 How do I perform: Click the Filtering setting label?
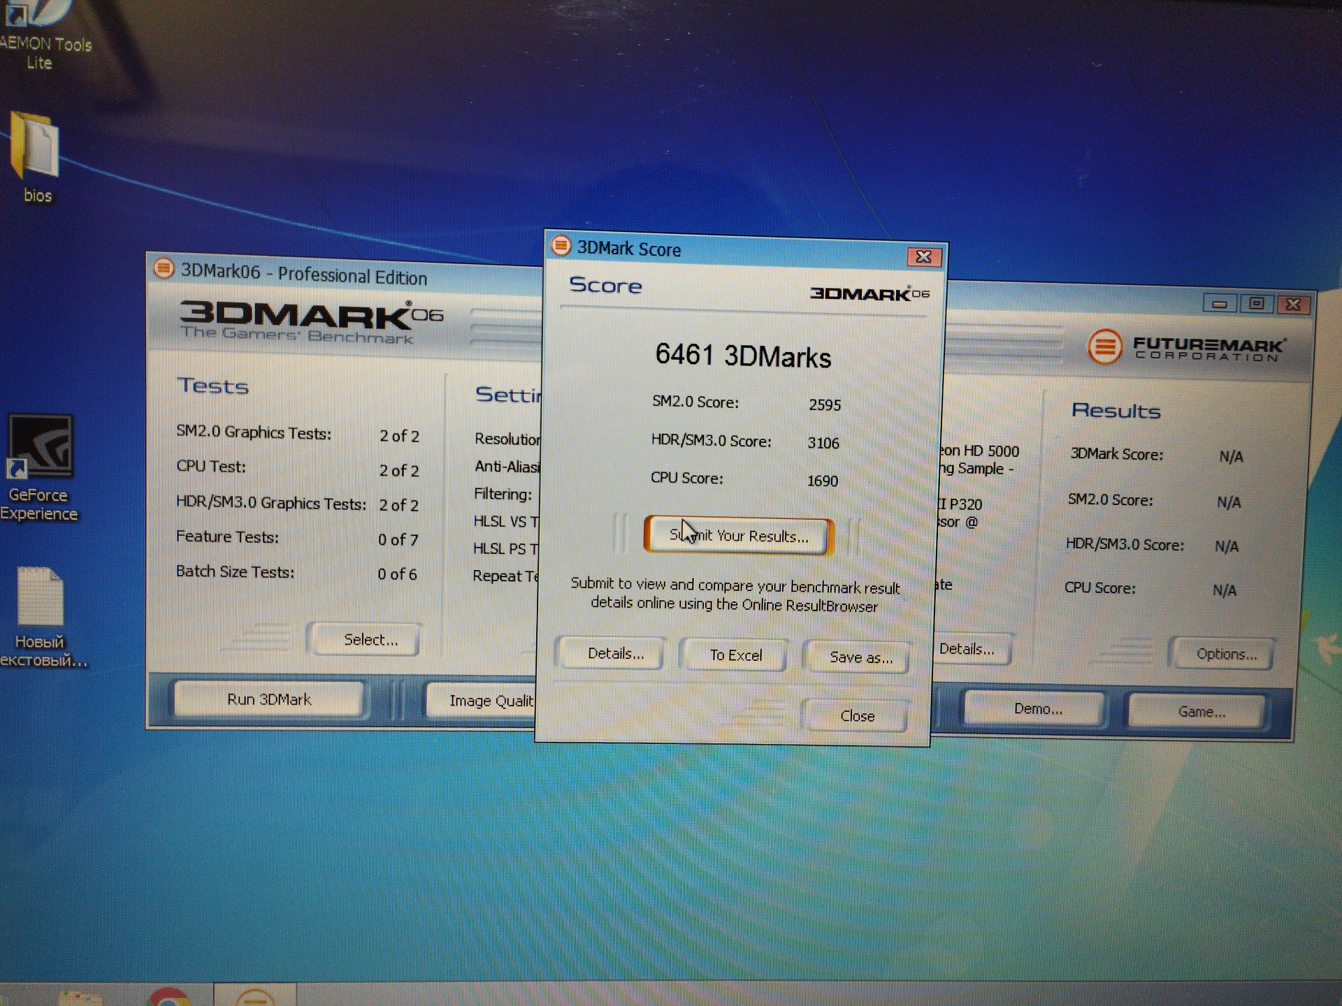(x=503, y=494)
